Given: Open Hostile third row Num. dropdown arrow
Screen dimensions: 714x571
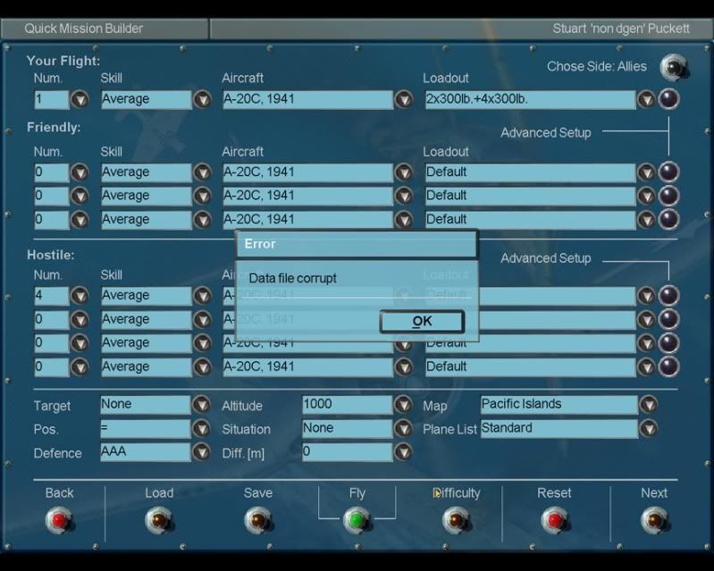Looking at the screenshot, I should (x=80, y=343).
